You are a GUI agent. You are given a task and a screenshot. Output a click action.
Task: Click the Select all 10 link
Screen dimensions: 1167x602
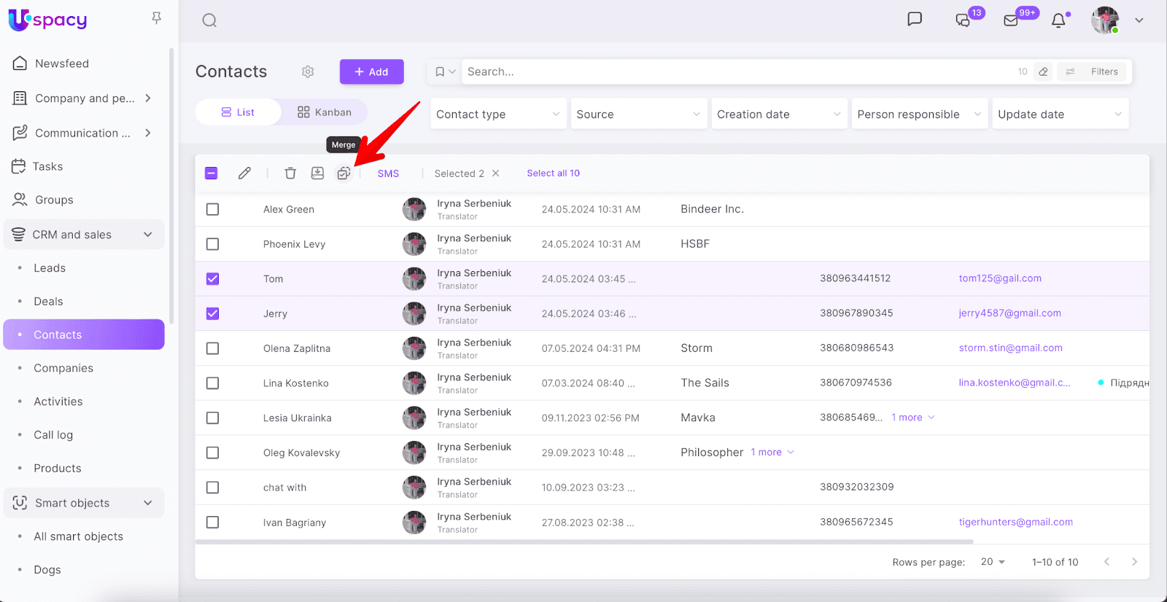click(553, 173)
